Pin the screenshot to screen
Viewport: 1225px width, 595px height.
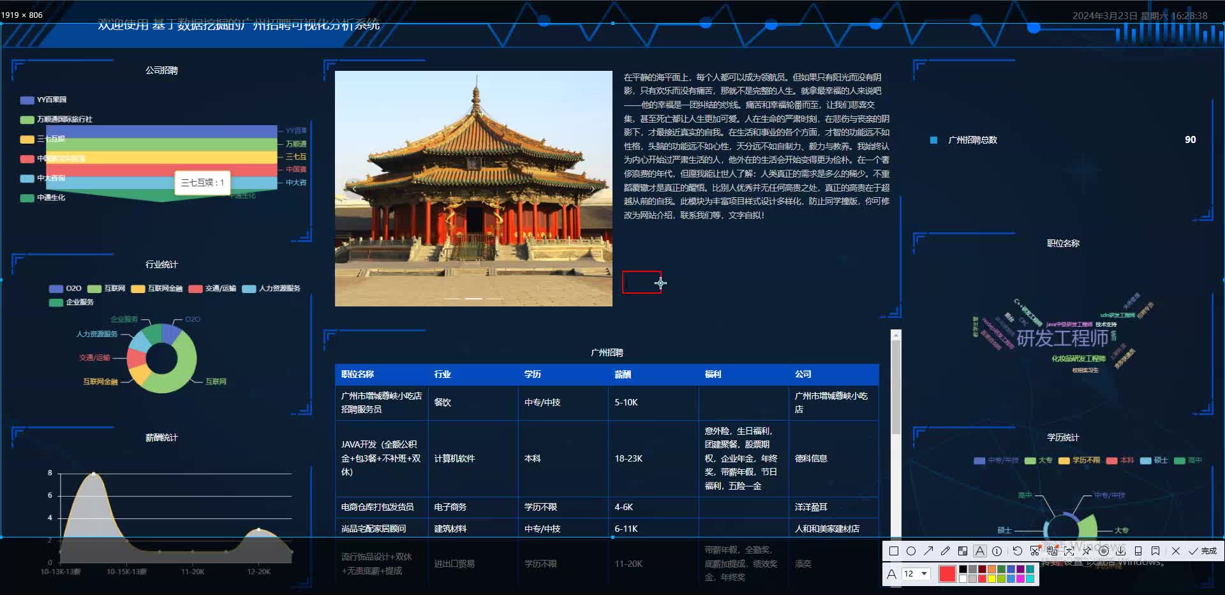[1087, 551]
